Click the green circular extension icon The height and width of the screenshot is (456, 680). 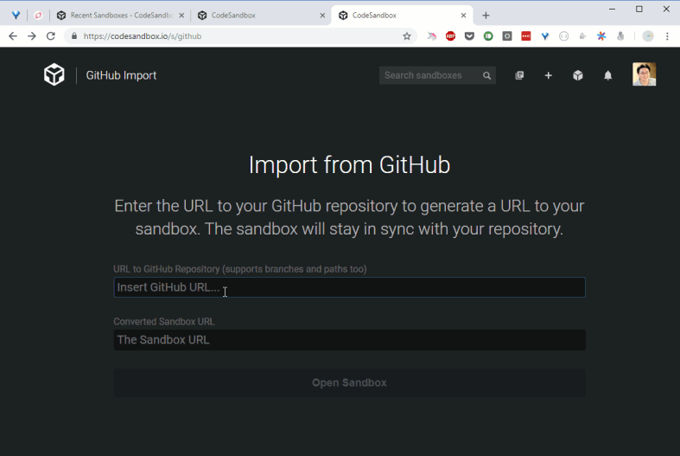click(x=488, y=36)
